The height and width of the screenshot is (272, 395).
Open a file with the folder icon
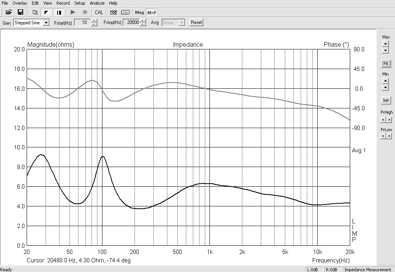[x=9, y=12]
